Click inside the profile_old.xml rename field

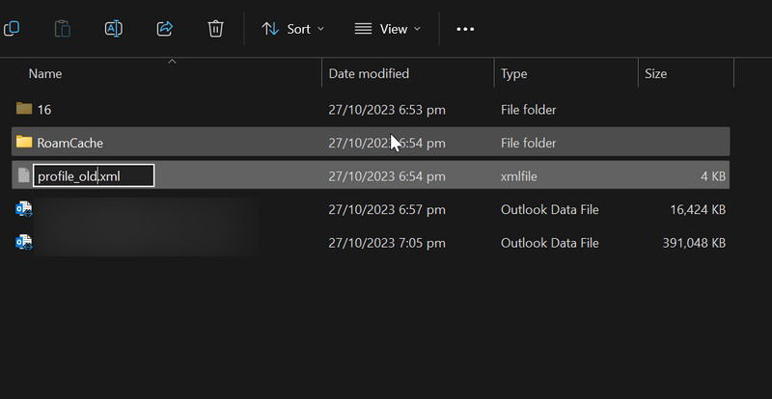pos(94,175)
